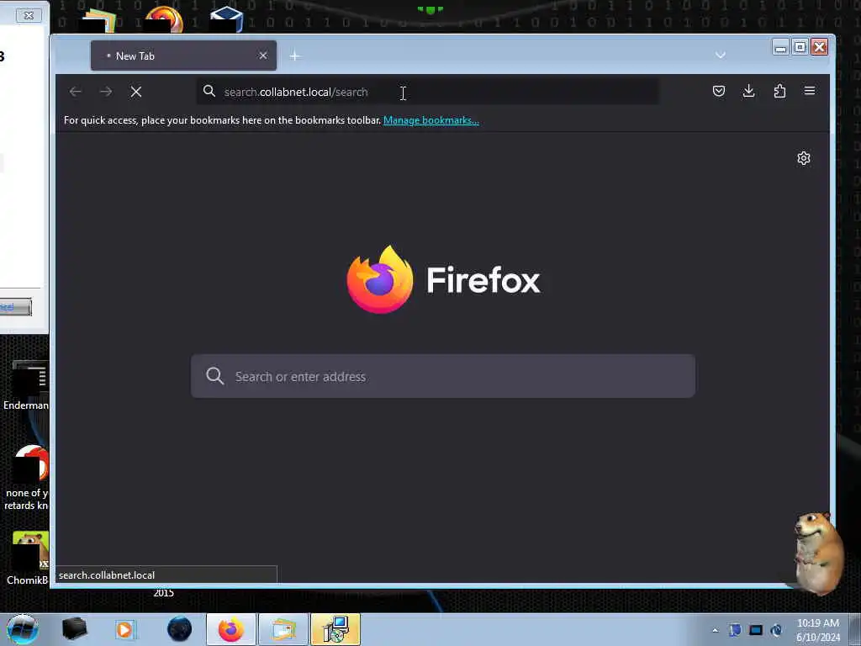This screenshot has width=861, height=646.
Task: Open the Windows Start menu orb
Action: (x=23, y=629)
